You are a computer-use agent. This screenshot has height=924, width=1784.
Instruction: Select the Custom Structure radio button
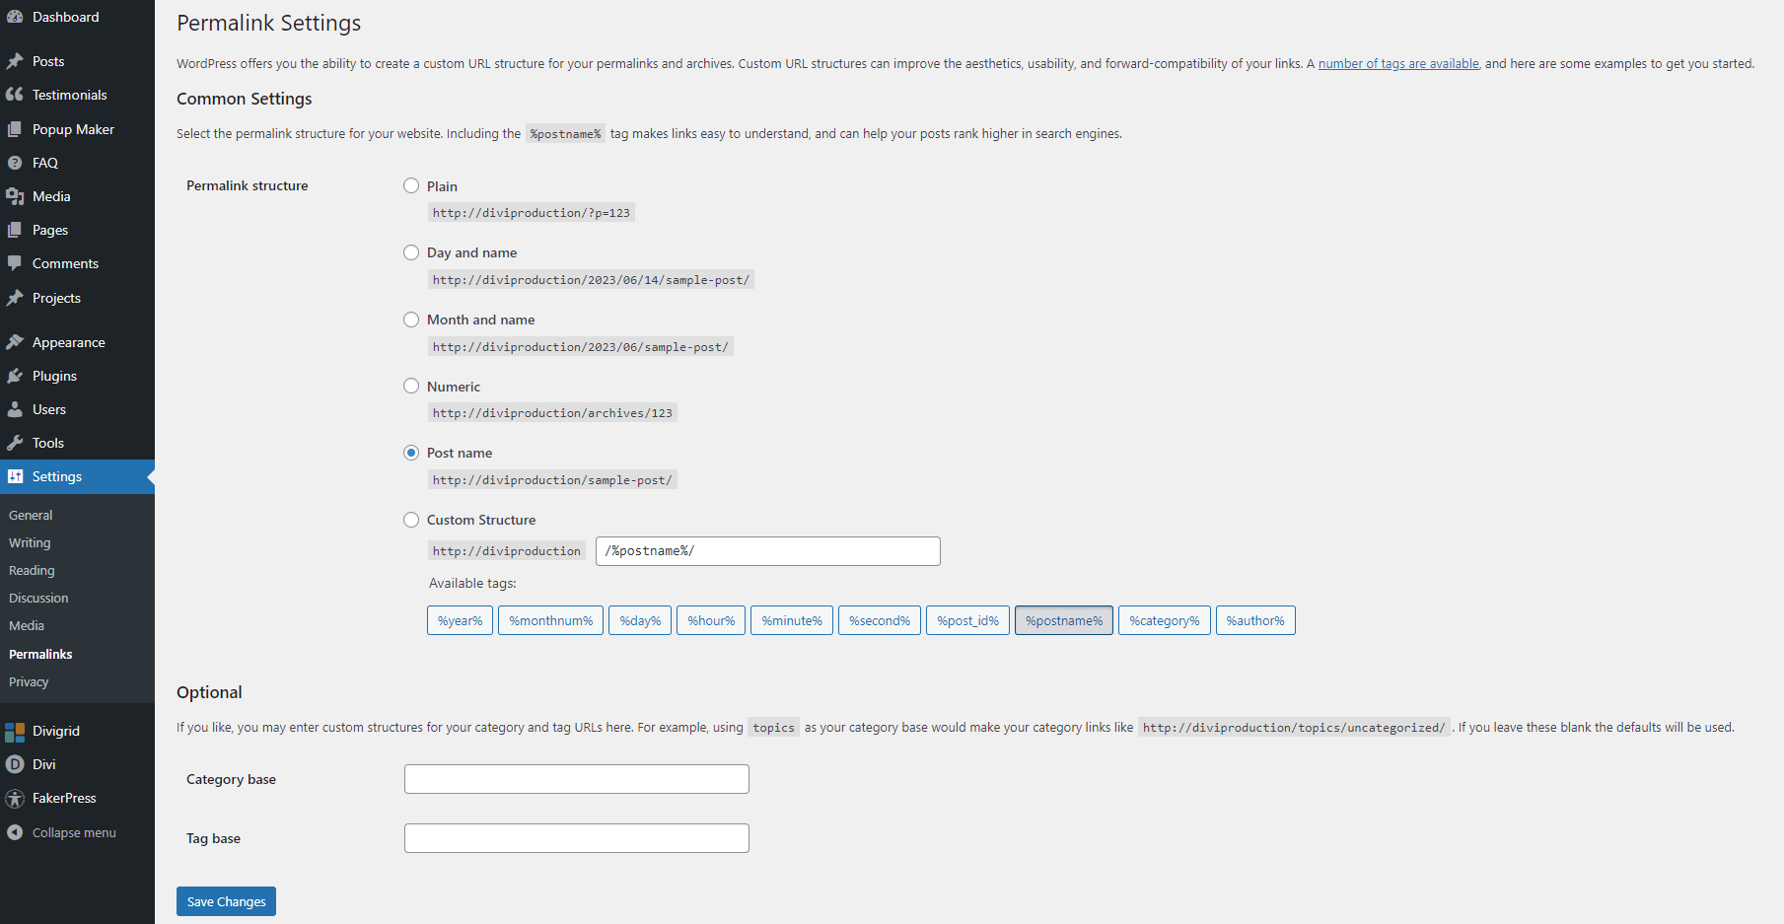411,520
